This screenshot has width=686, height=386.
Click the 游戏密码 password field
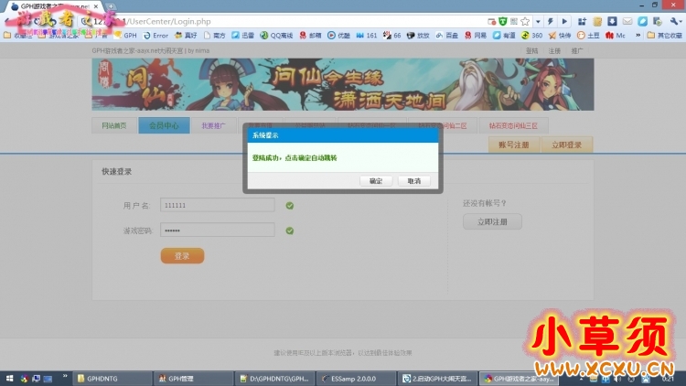click(217, 231)
